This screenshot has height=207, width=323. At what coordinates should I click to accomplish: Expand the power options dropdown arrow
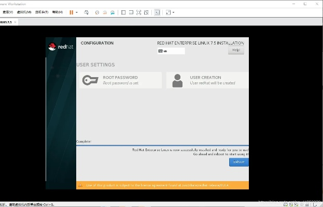coord(77,12)
